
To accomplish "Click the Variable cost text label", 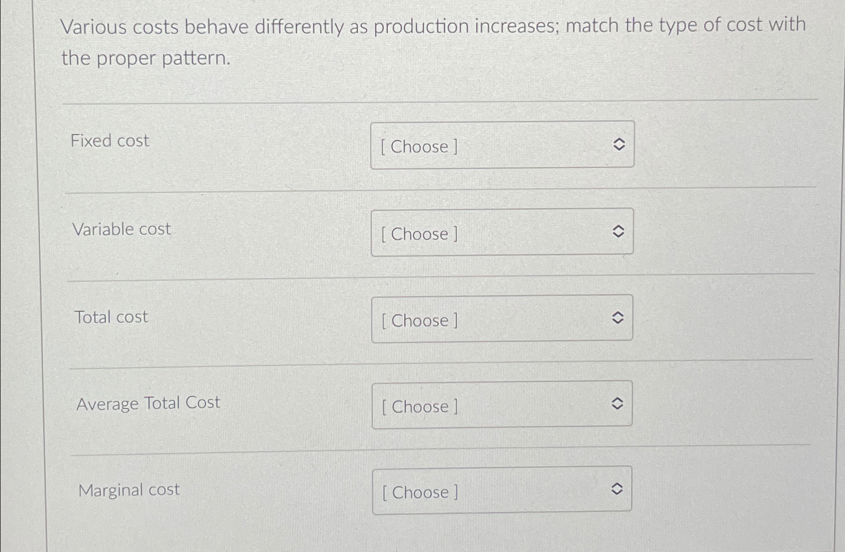I will [122, 229].
